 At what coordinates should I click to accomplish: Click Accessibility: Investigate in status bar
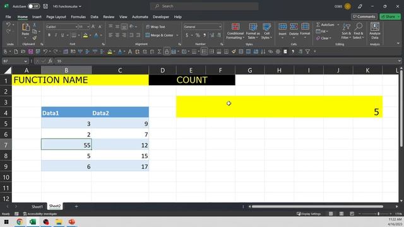(40, 214)
